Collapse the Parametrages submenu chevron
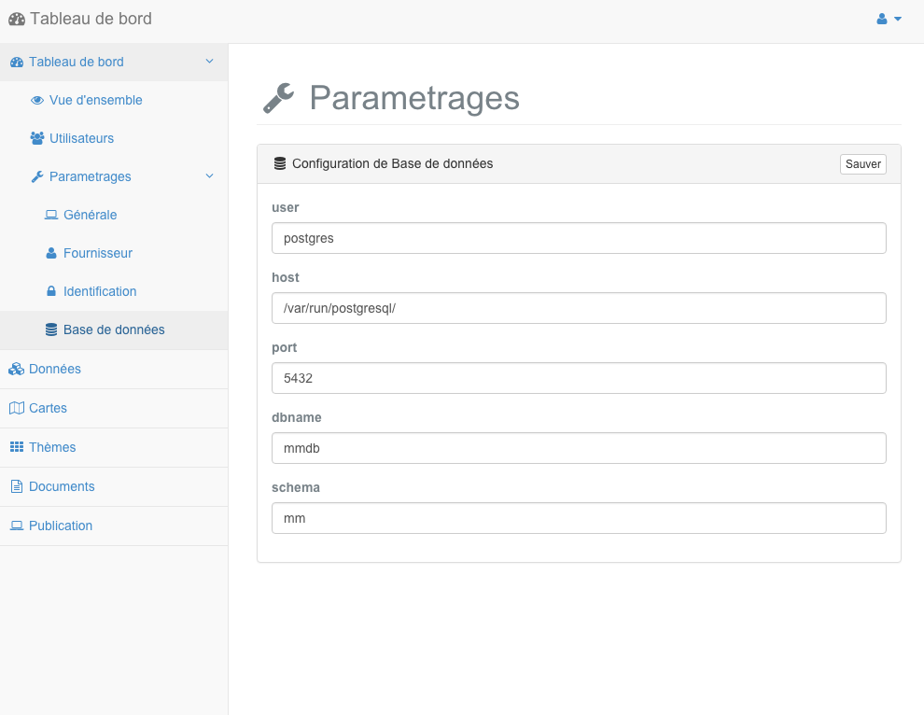The height and width of the screenshot is (715, 924). click(209, 176)
